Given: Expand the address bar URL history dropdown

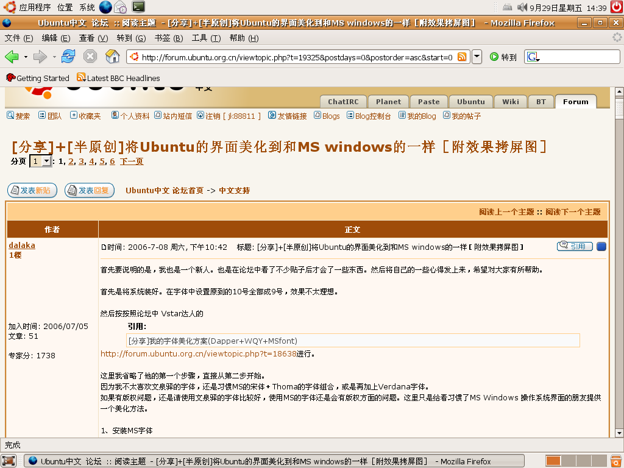Looking at the screenshot, I should (x=477, y=57).
